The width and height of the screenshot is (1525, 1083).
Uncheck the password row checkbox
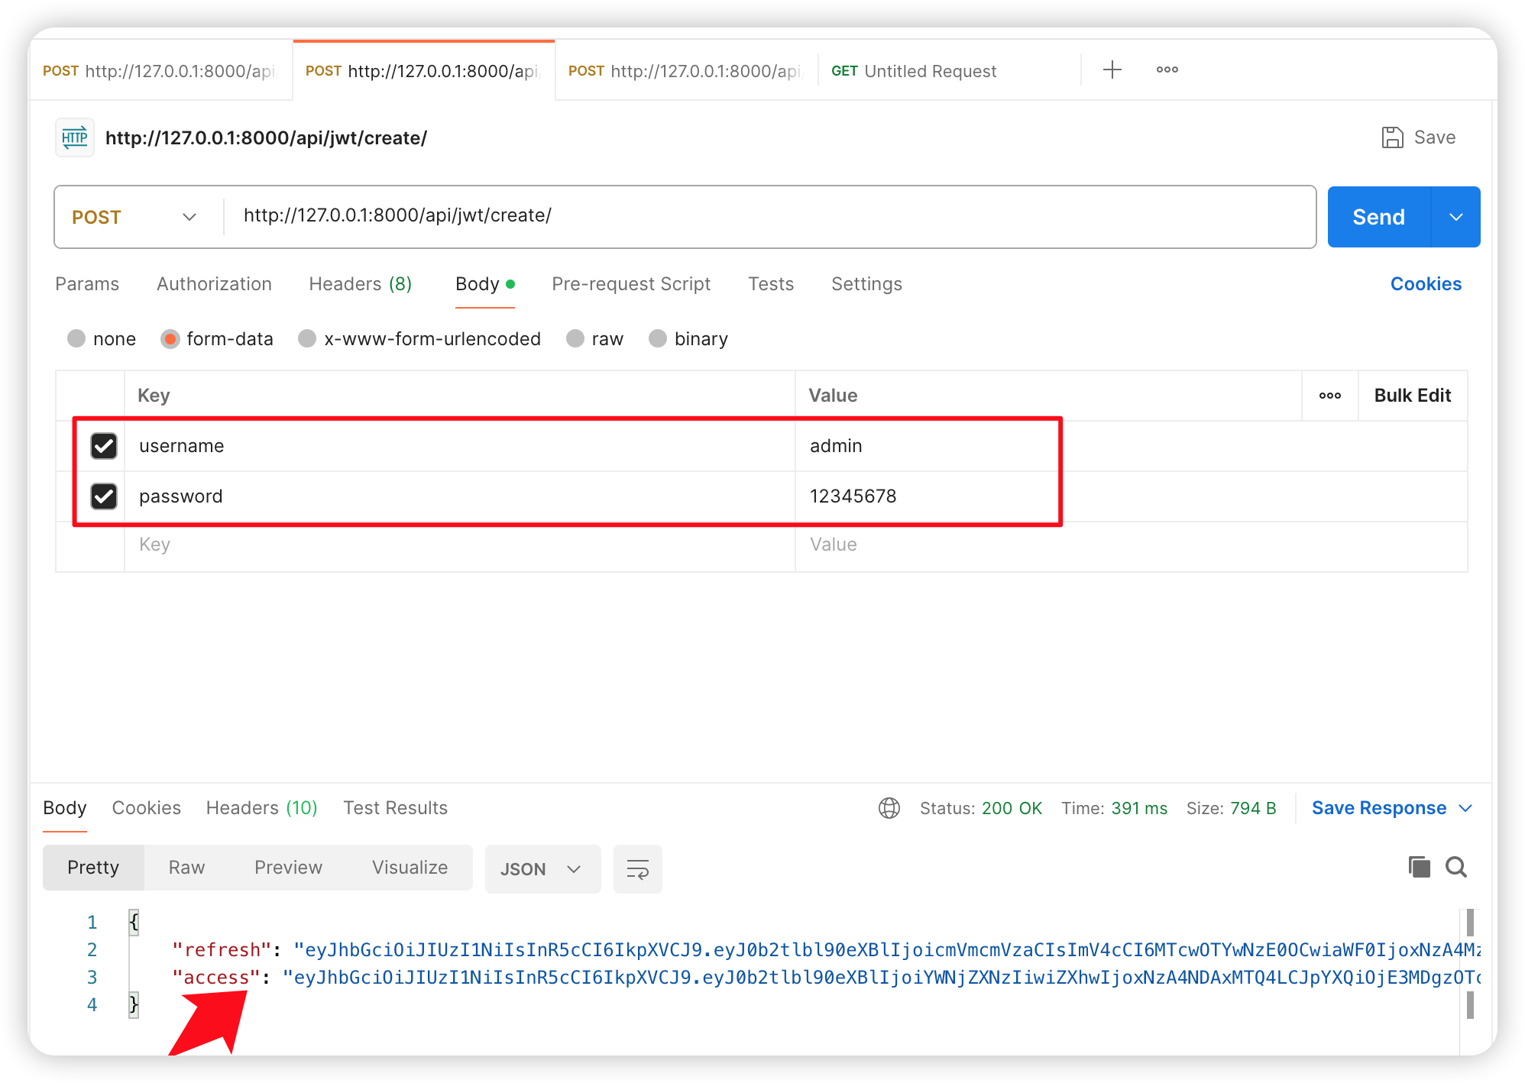coord(104,496)
